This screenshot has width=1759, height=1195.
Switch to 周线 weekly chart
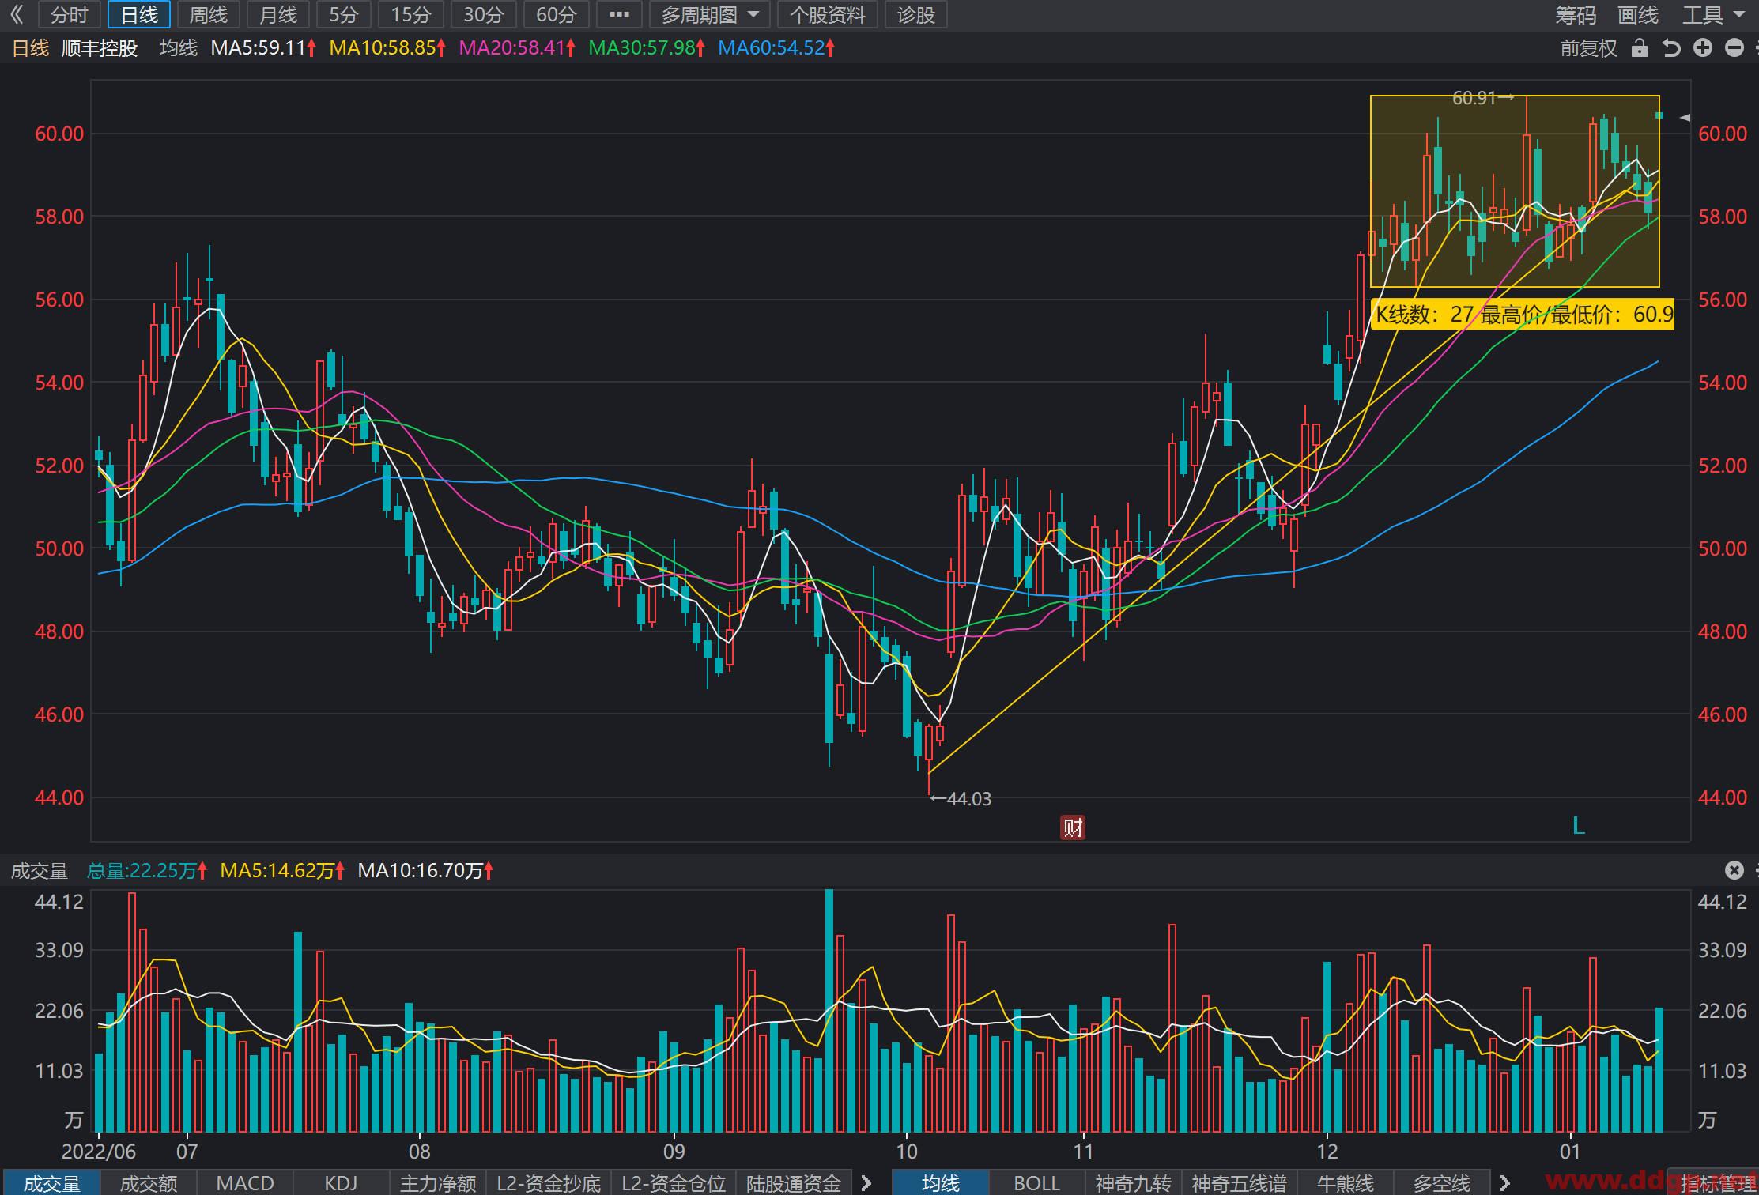coord(209,14)
